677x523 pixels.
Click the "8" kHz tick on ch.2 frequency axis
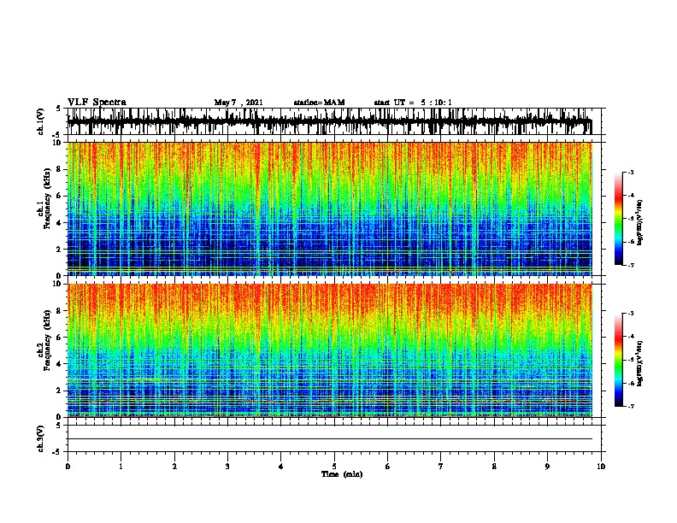60,311
